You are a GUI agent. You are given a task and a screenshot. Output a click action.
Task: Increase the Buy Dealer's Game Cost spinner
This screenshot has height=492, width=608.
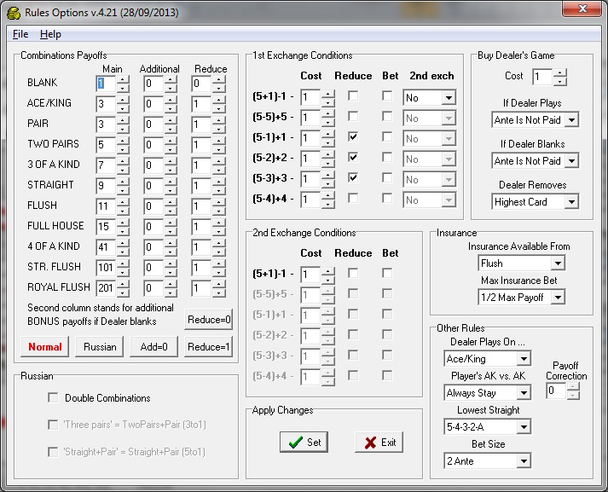pos(559,73)
